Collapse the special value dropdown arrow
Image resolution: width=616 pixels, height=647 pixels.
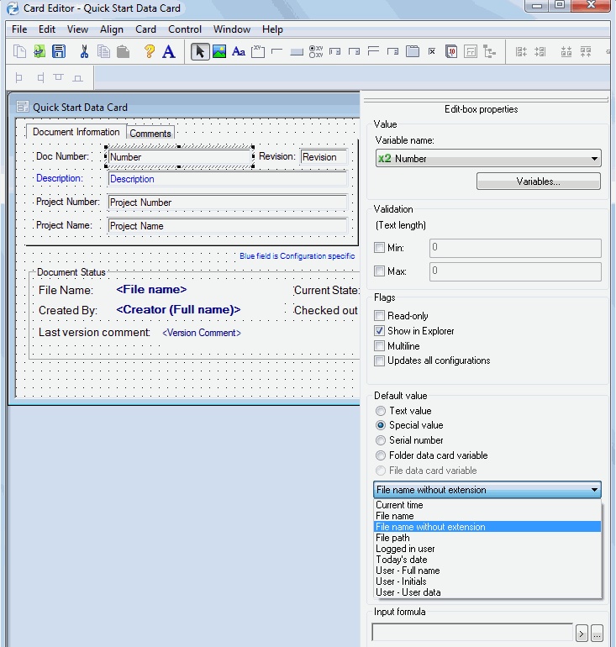pyautogui.click(x=594, y=490)
